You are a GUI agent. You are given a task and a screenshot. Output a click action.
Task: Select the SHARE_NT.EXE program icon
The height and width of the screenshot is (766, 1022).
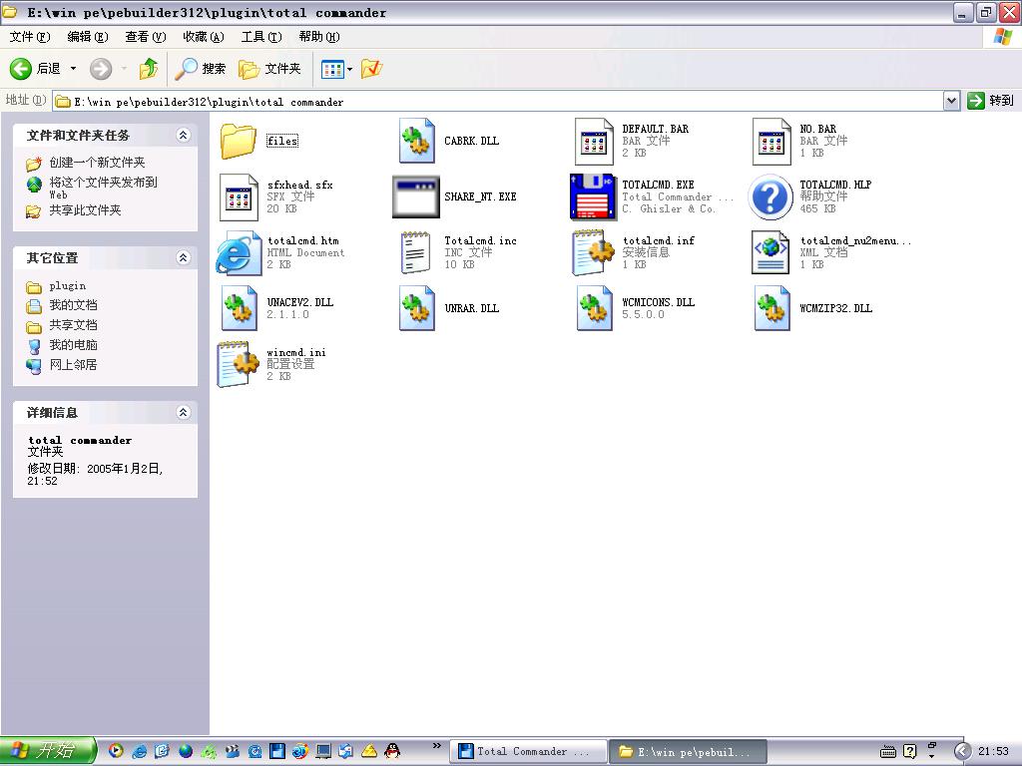point(416,196)
